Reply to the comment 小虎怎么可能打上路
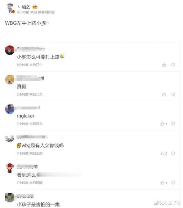This screenshot has width=183, height=208. click(x=173, y=65)
